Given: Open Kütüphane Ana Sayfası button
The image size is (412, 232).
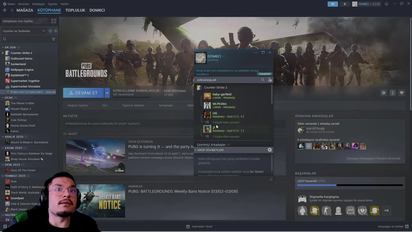Looking at the screenshot, I should tap(25, 21).
